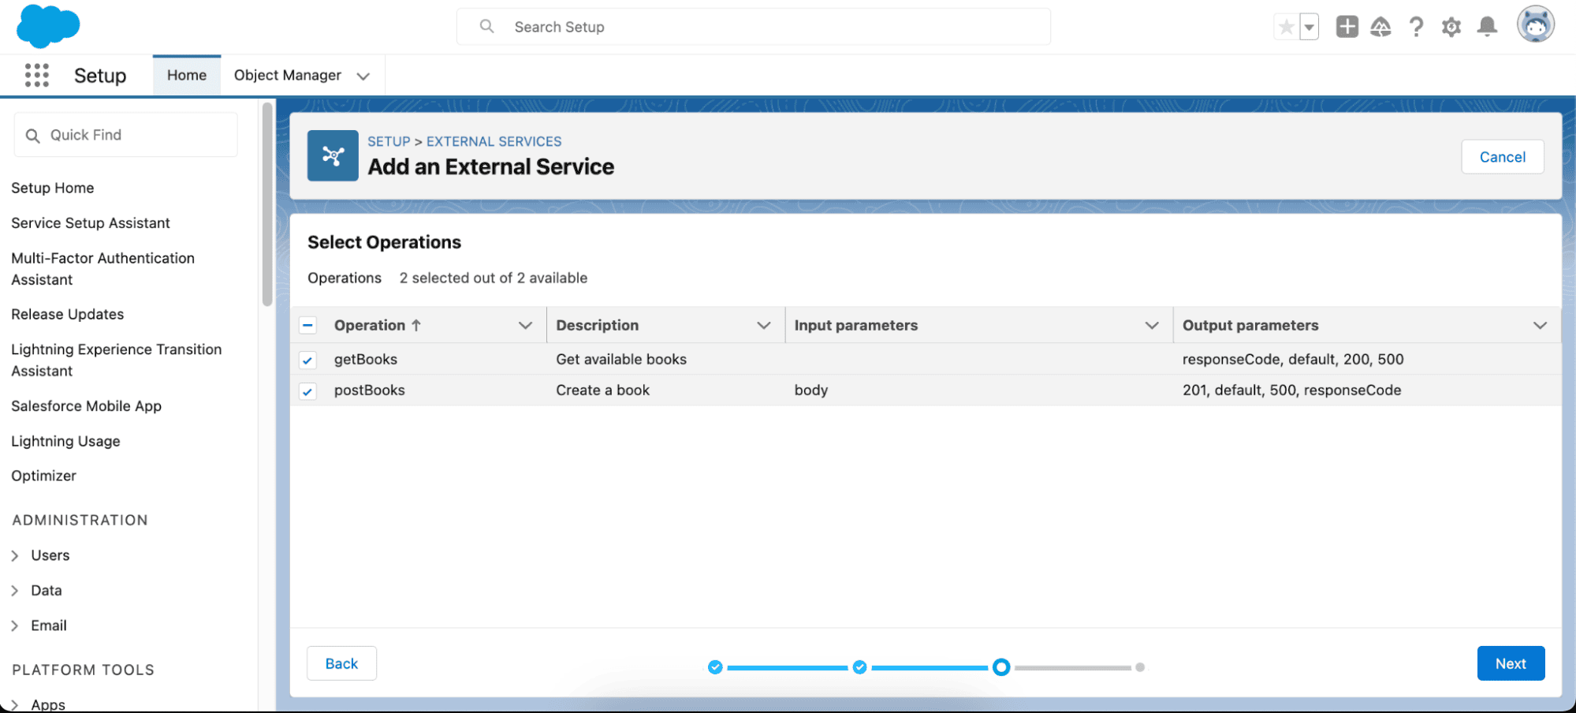The width and height of the screenshot is (1576, 713).
Task: Focus the Search Setup field
Action: click(x=753, y=27)
